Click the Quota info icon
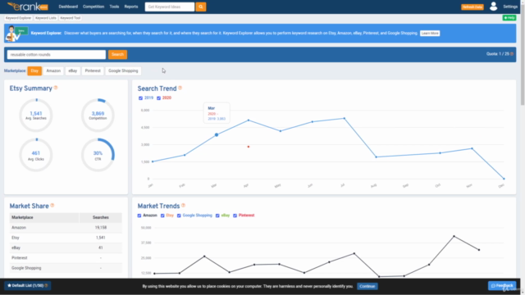 click(x=512, y=54)
